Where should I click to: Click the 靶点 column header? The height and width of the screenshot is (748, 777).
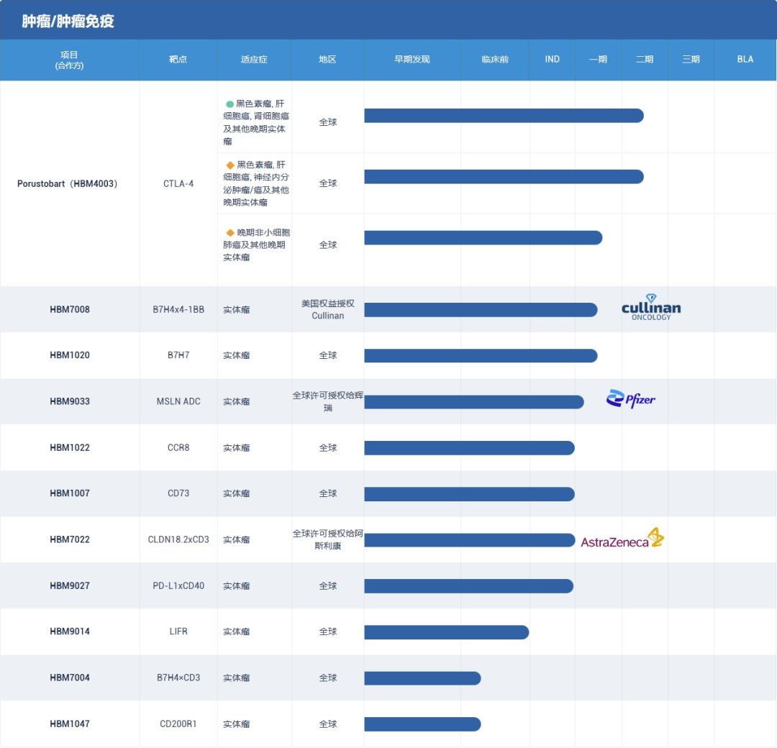pos(178,60)
